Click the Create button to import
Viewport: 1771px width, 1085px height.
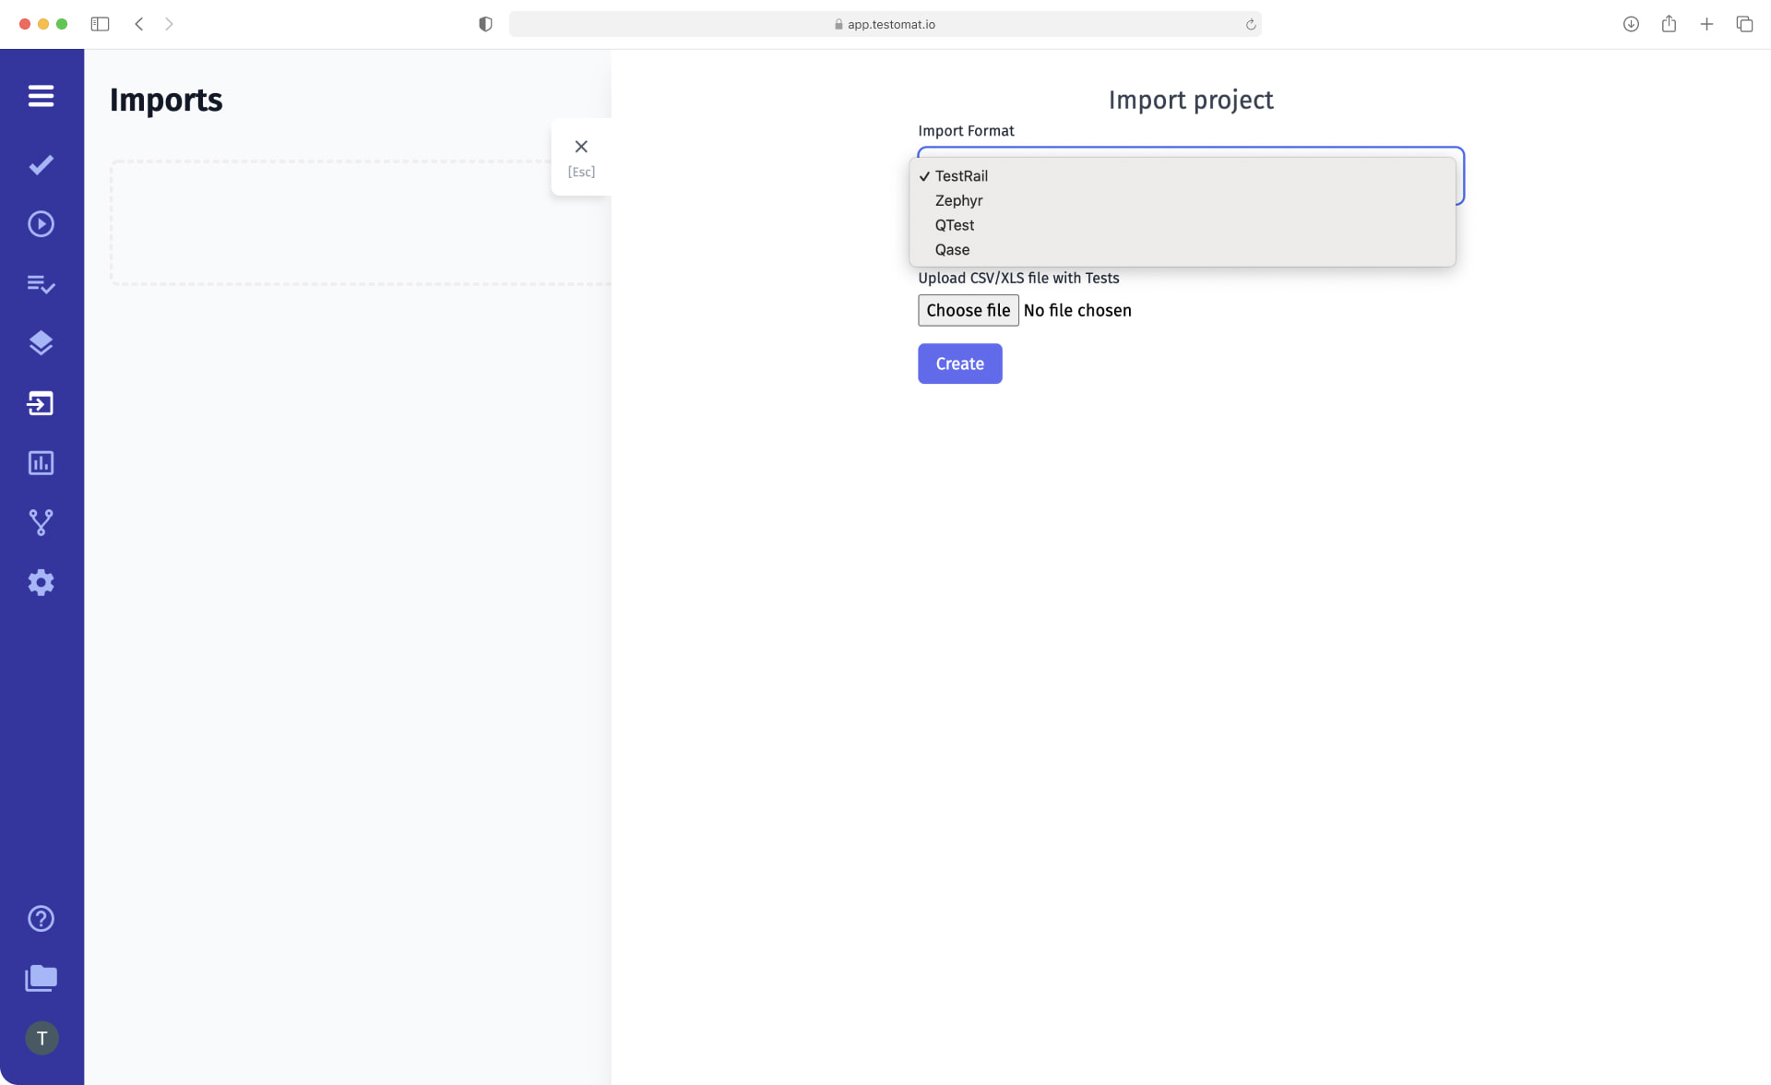point(960,363)
